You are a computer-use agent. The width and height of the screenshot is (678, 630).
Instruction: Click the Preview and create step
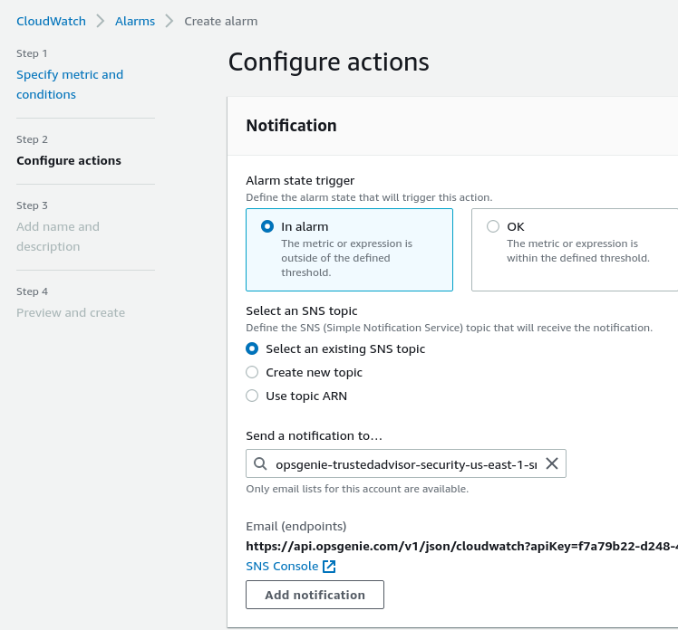pyautogui.click(x=71, y=312)
